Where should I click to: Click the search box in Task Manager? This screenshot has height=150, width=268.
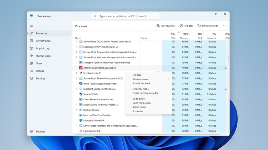(x=125, y=16)
